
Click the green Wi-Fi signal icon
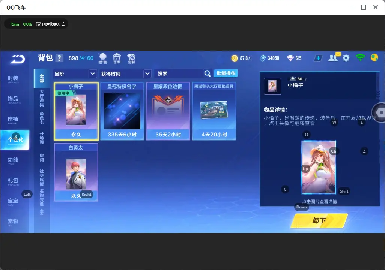(x=360, y=58)
